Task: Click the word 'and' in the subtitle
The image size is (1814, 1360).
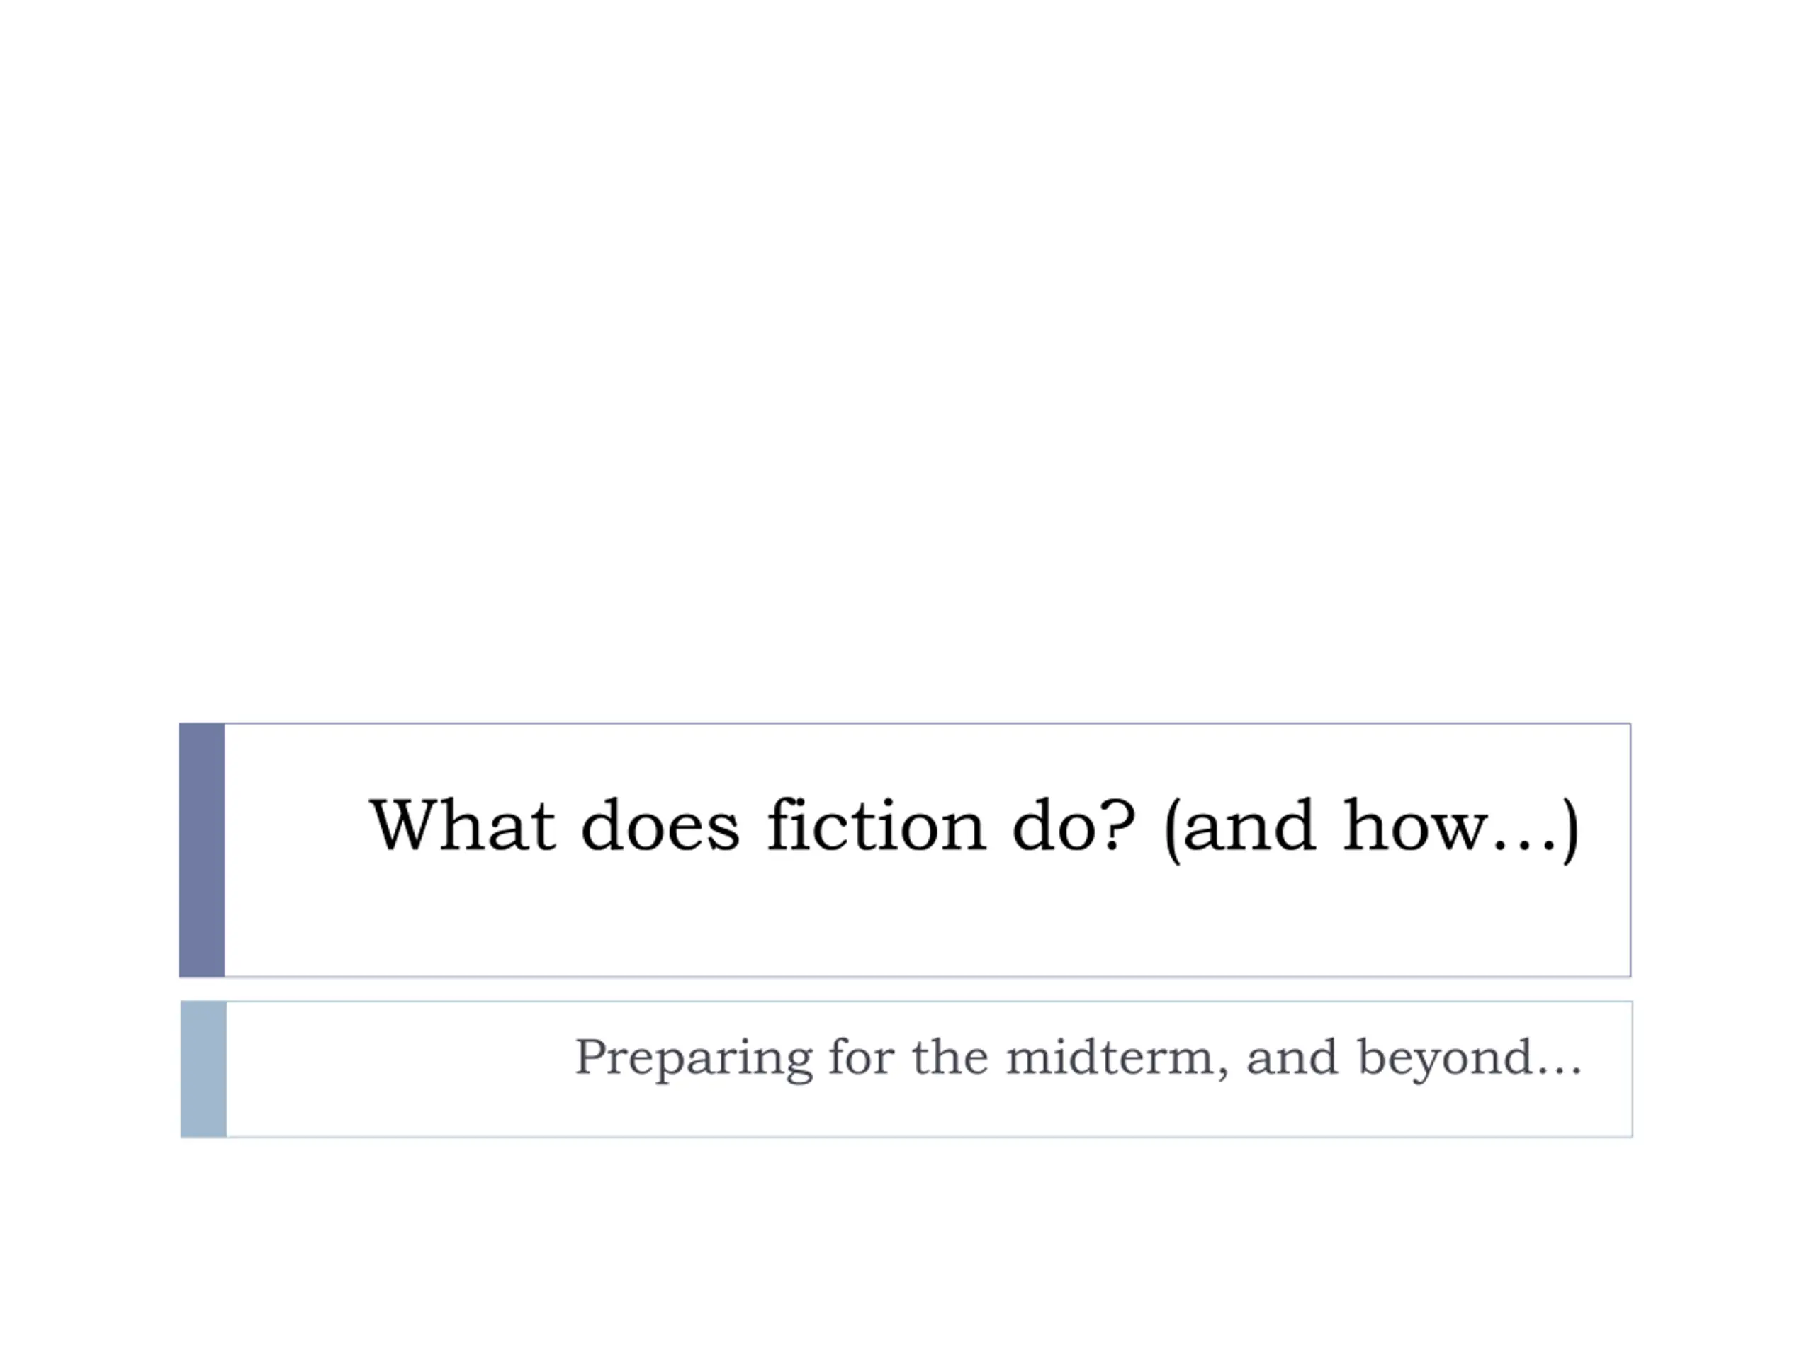Action: coord(1292,1057)
